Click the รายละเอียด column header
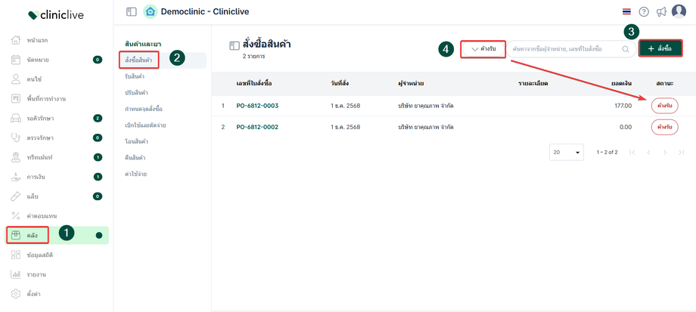The image size is (696, 312). (x=533, y=83)
